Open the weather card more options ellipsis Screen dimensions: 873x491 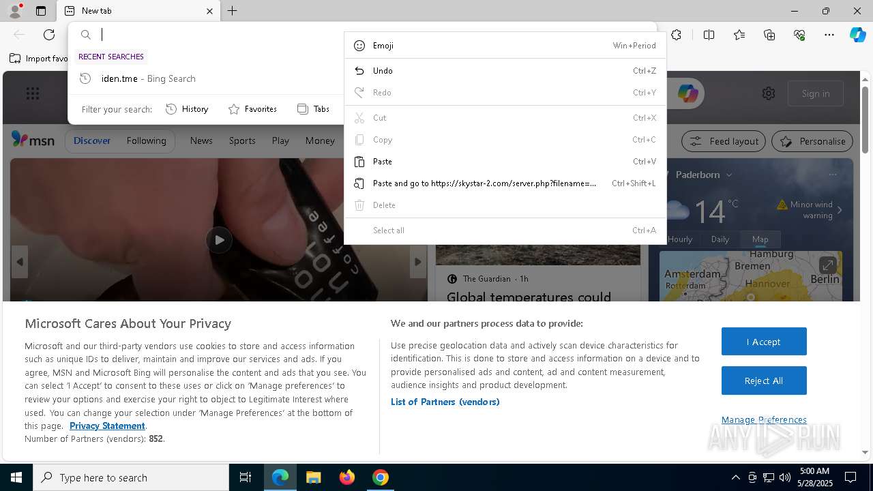point(831,175)
